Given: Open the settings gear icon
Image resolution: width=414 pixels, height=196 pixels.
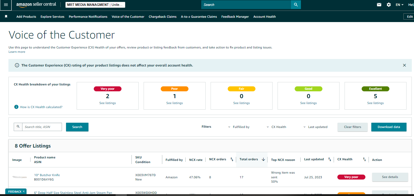Looking at the screenshot, I should click(388, 5).
